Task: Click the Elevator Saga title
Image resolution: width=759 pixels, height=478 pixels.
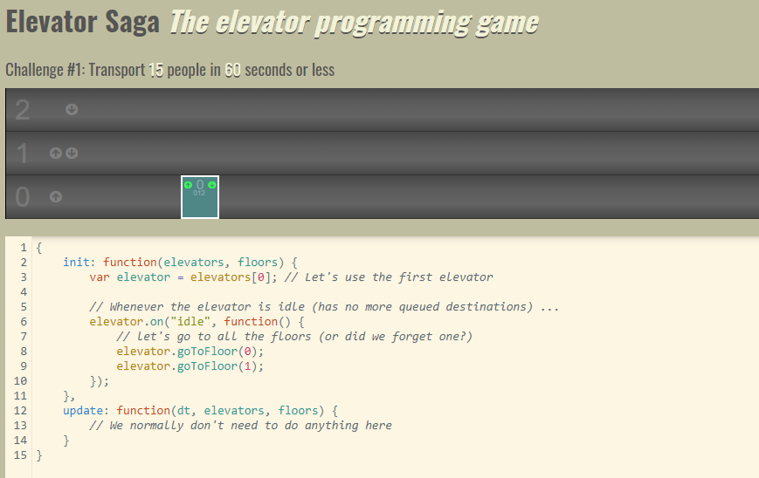Action: tap(82, 22)
